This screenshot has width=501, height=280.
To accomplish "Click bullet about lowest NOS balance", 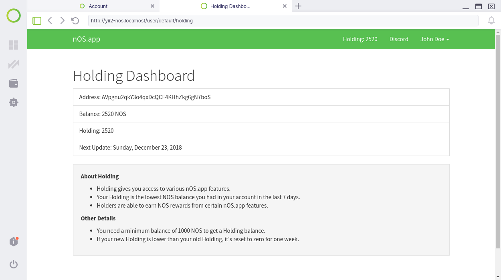I will (198, 197).
